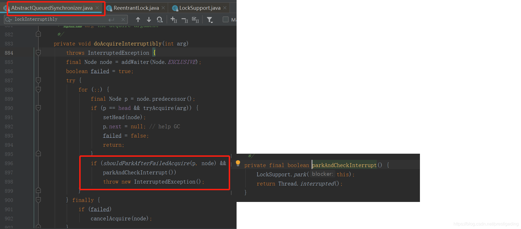Click the fold end marker at line 899
The height and width of the screenshot is (229, 521).
[x=38, y=191]
